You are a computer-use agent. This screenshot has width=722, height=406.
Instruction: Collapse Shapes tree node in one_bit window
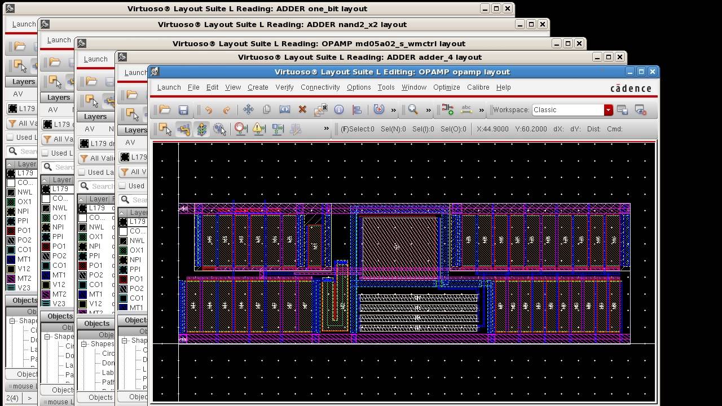tap(12, 321)
